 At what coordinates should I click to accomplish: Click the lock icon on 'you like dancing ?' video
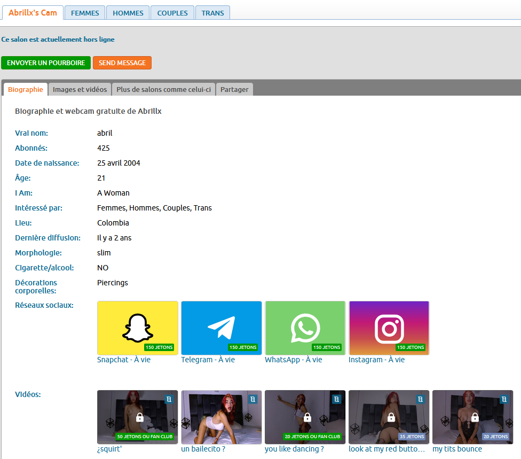click(x=307, y=417)
